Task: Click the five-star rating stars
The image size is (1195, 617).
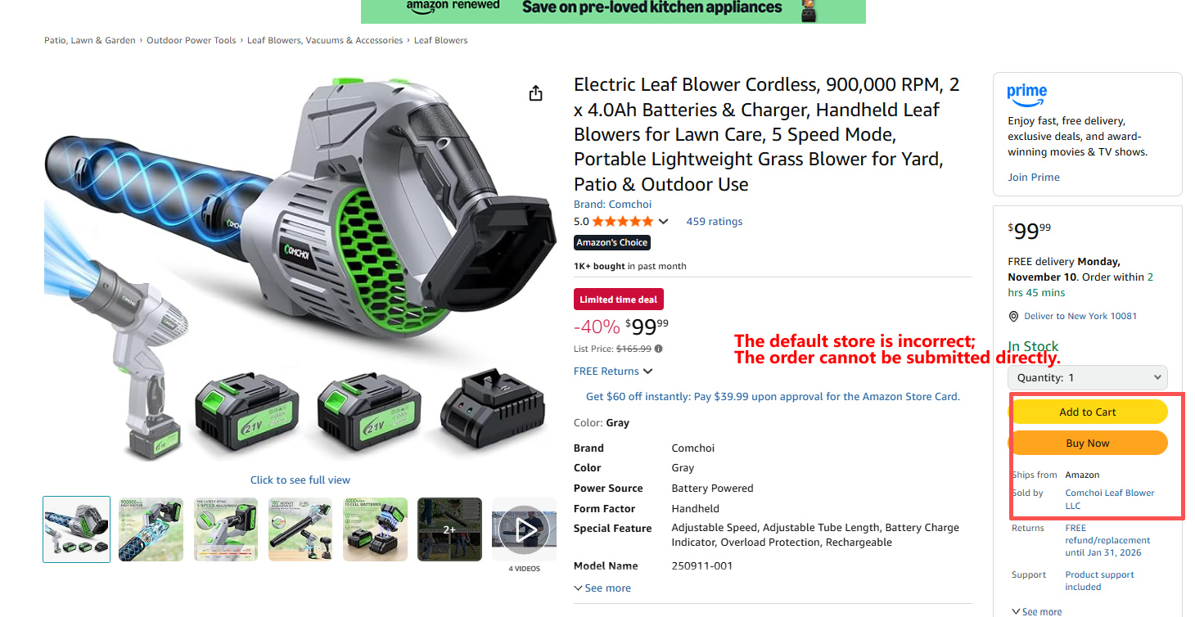Action: (x=623, y=222)
